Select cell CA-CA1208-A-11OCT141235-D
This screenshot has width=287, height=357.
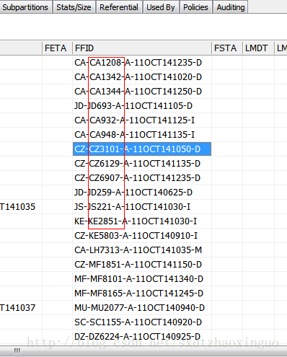click(x=142, y=63)
